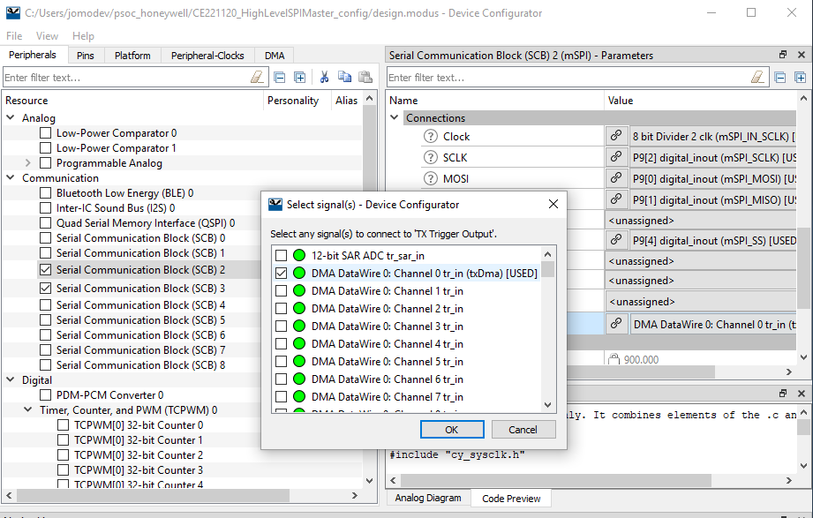Image resolution: width=813 pixels, height=518 pixels.
Task: Clear the Parameters filter text (eraser icon)
Action: (x=757, y=78)
